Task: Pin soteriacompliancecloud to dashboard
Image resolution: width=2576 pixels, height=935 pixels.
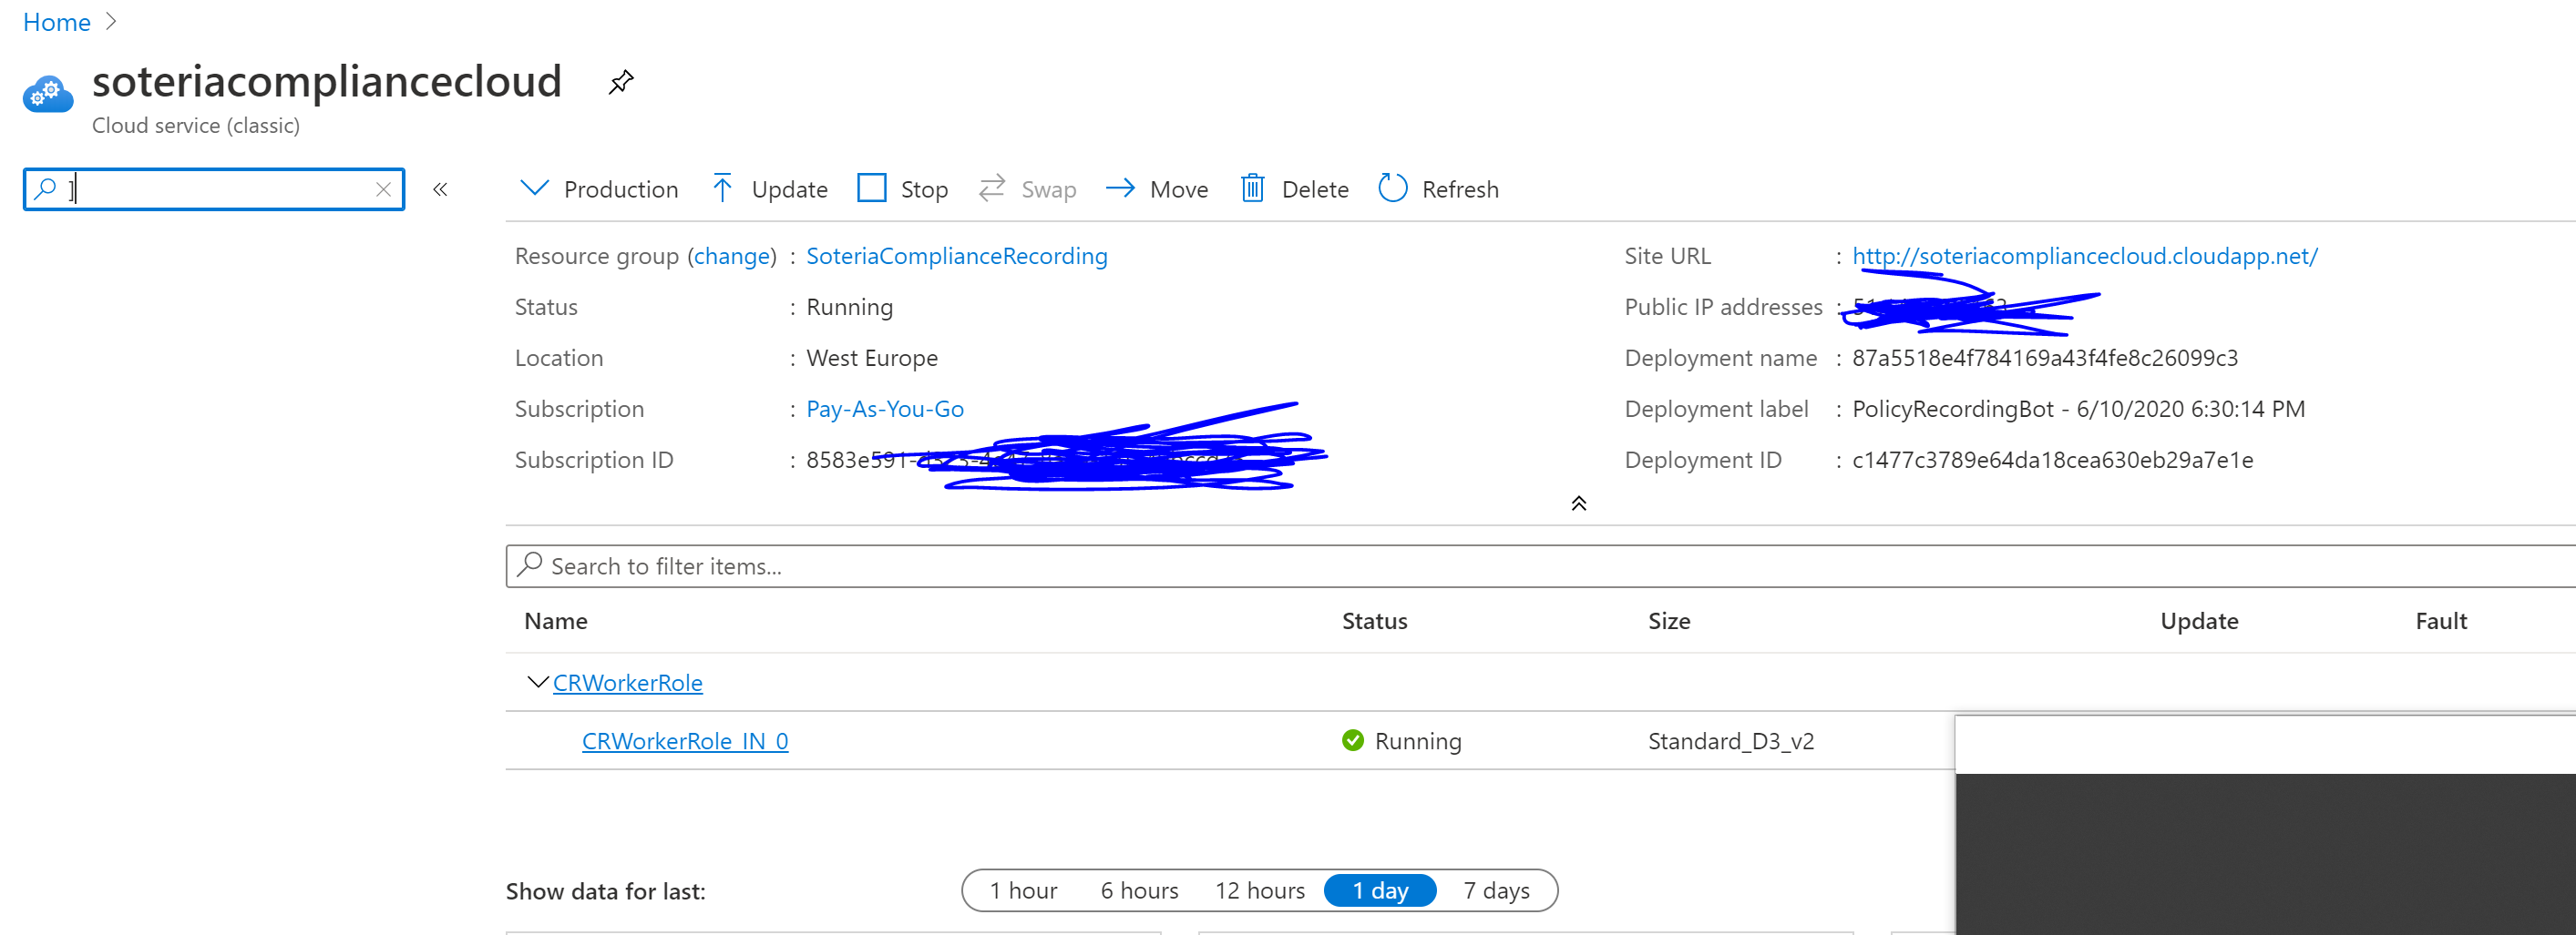Action: [x=620, y=82]
